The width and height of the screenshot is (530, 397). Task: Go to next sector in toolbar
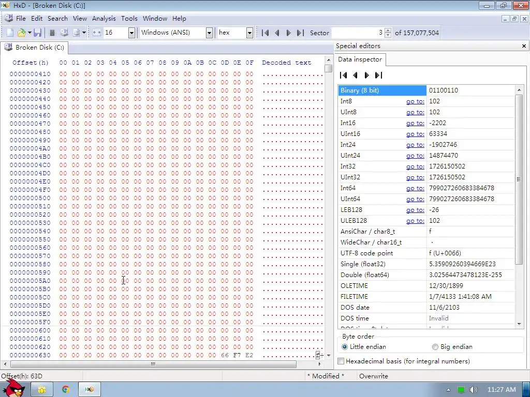[288, 33]
